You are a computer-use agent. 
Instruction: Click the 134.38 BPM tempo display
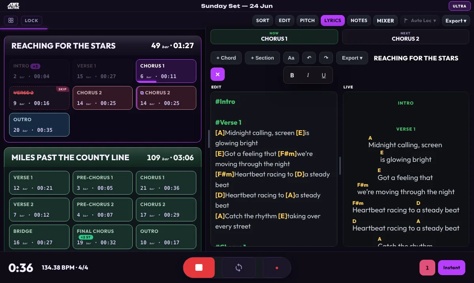tap(65, 268)
